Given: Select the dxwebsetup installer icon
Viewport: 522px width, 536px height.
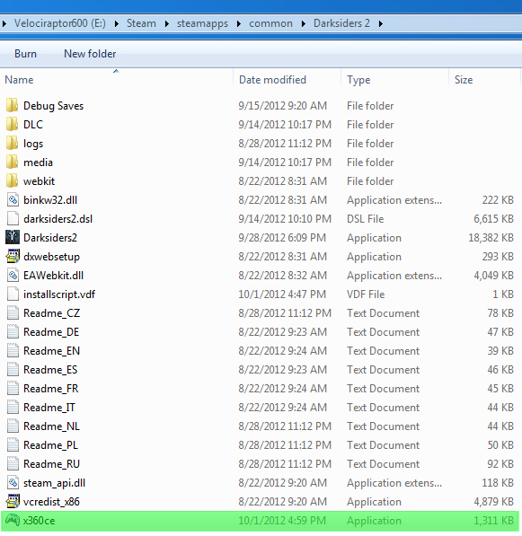Looking at the screenshot, I should [13, 257].
